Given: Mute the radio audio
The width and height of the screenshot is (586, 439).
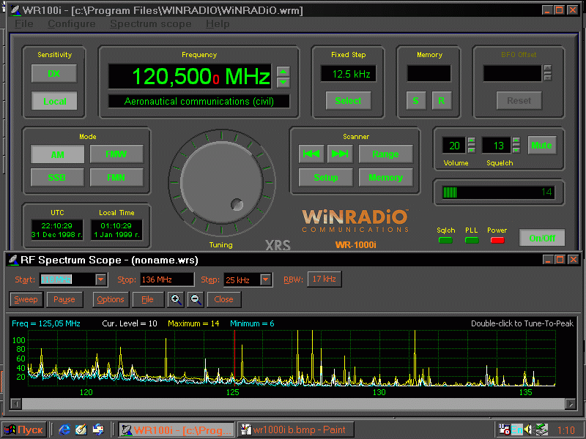Looking at the screenshot, I should [541, 145].
